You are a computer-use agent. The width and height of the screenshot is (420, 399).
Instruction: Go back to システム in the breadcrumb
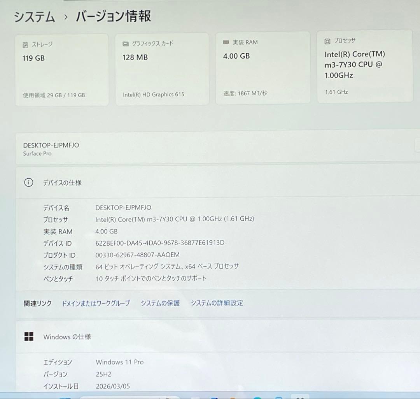pos(35,17)
